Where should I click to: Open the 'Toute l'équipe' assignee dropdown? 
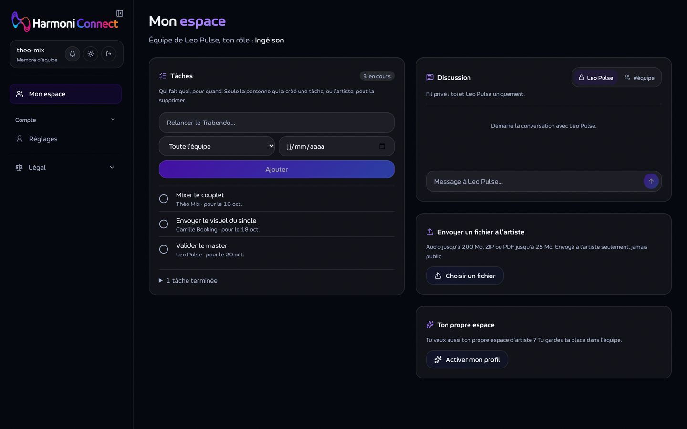pyautogui.click(x=217, y=146)
